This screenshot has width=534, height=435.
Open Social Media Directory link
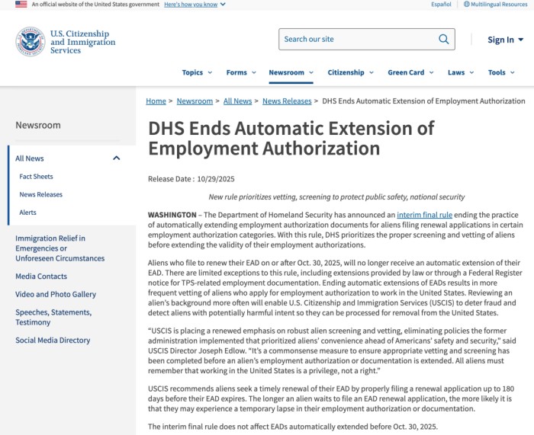tap(53, 341)
